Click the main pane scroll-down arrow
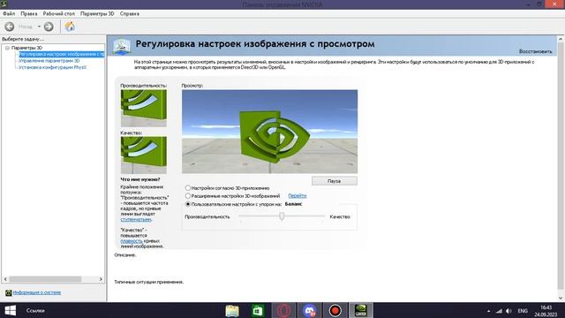The image size is (565, 318). pos(561,298)
